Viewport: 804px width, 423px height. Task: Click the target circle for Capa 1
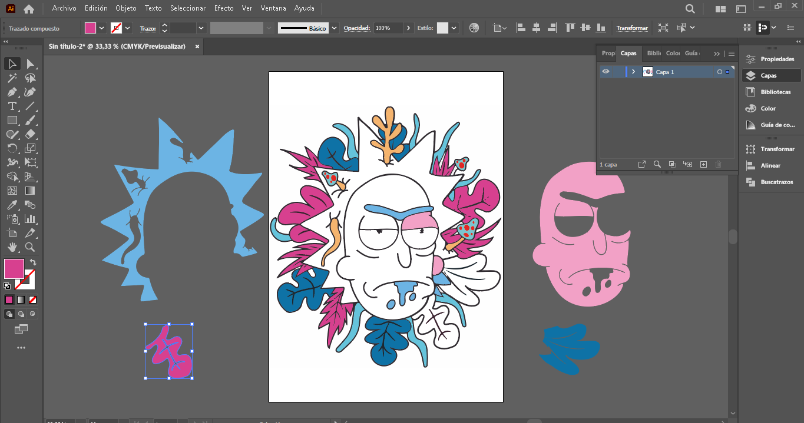(719, 72)
